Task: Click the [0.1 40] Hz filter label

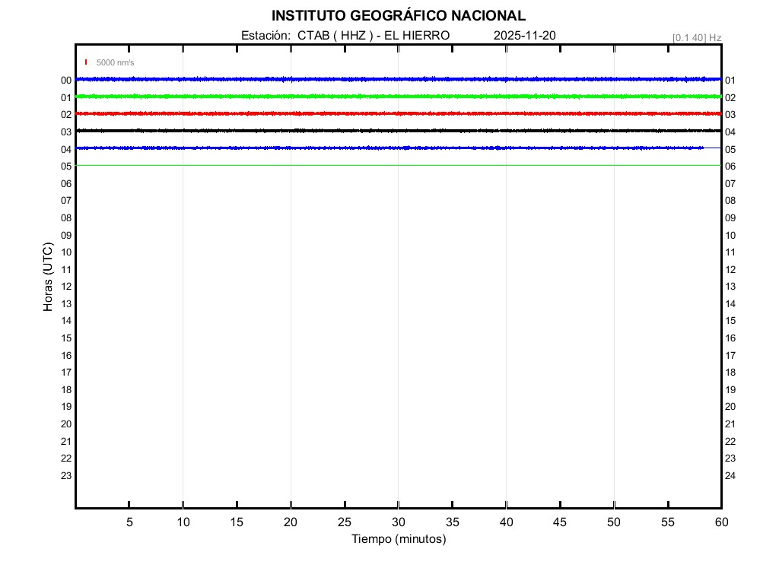Action: click(696, 37)
